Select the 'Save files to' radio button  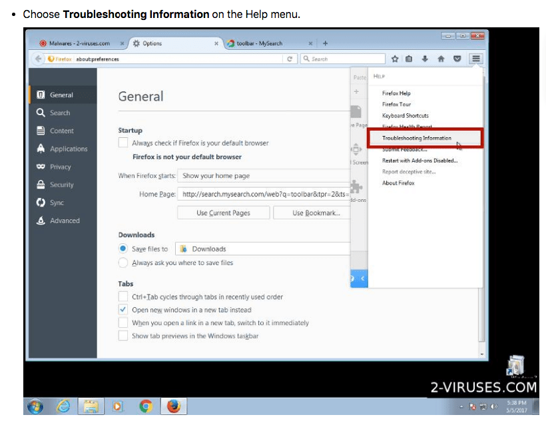click(123, 248)
